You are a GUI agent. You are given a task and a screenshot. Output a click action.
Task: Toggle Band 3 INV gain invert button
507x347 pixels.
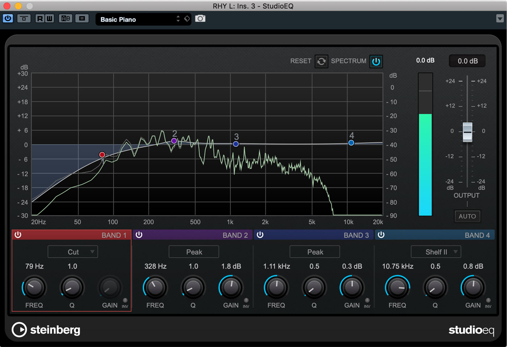(367, 301)
